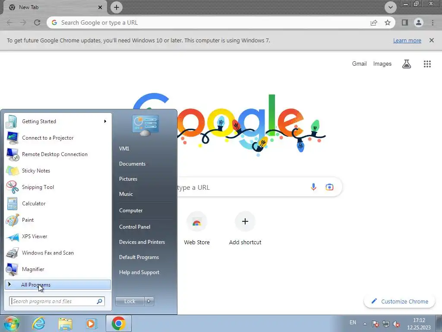
Task: Click the Chrome icon in the taskbar
Action: pyautogui.click(x=118, y=323)
